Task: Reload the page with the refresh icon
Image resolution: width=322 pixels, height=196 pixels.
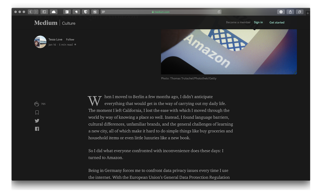Action: [219, 12]
